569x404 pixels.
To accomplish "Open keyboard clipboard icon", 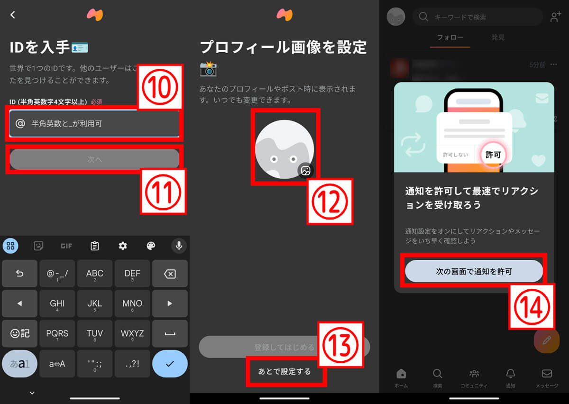I will point(95,246).
